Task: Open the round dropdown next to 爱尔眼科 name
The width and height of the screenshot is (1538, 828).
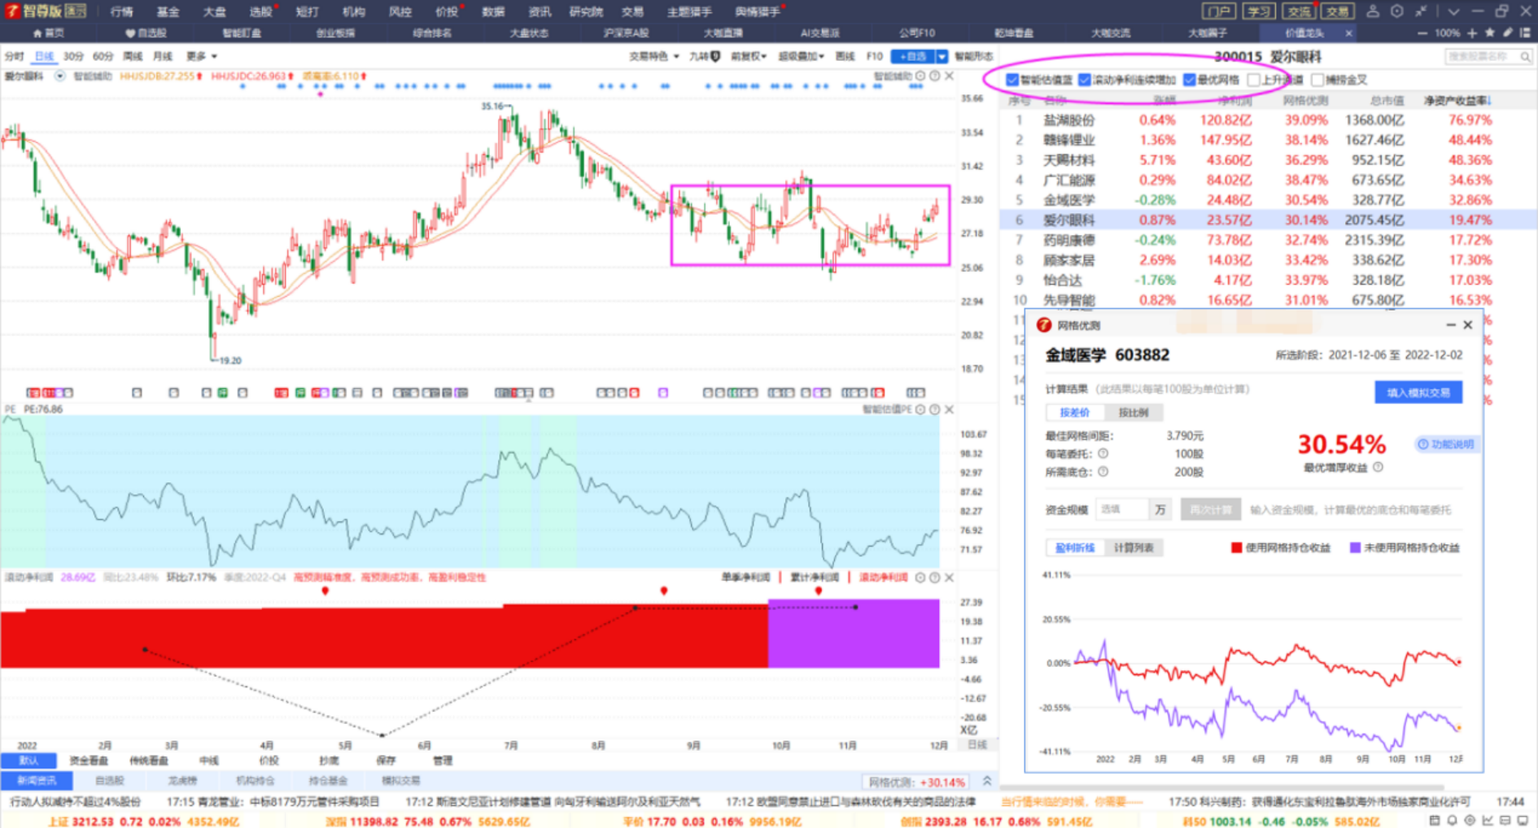Action: click(x=59, y=76)
